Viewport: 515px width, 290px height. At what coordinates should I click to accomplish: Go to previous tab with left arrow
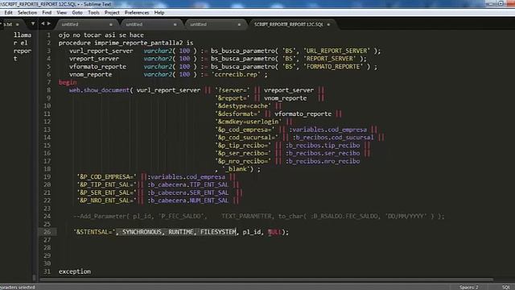[x=43, y=23]
